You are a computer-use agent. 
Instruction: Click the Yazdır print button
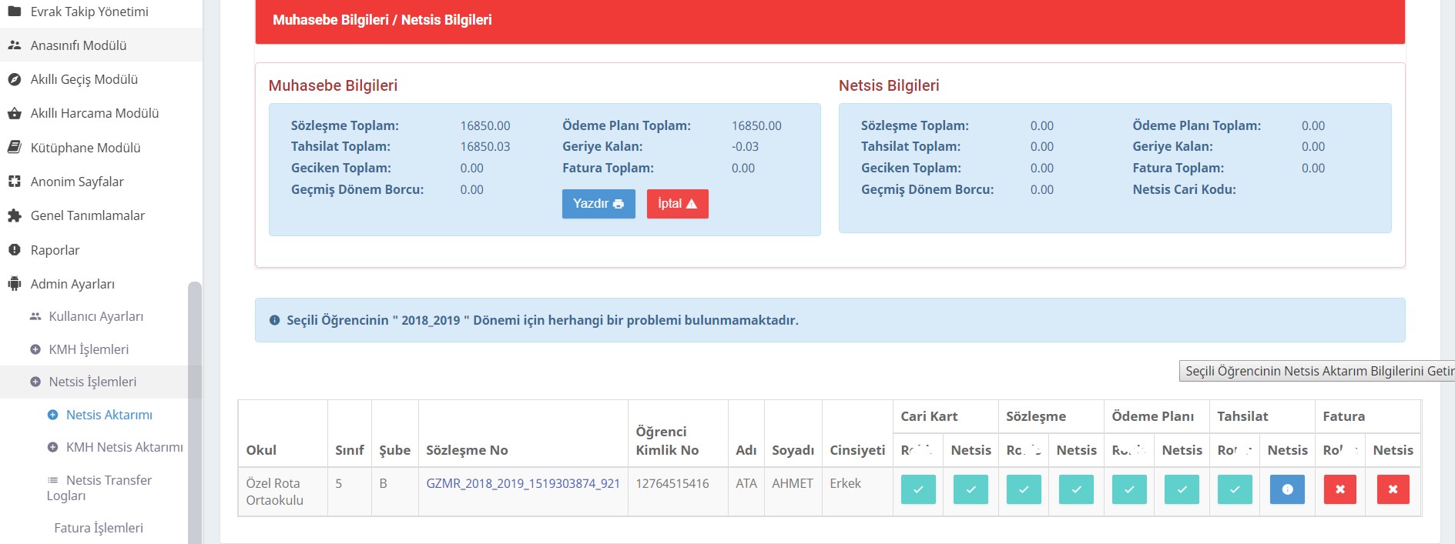598,204
